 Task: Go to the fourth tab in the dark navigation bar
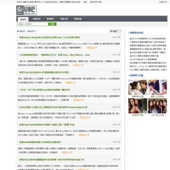tap(64, 19)
